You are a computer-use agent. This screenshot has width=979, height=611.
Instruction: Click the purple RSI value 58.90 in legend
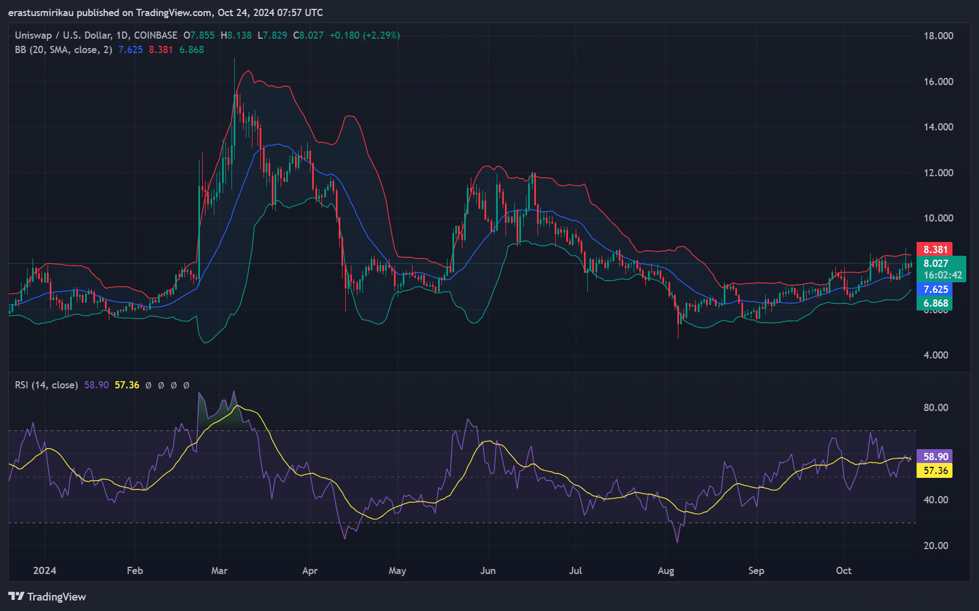97,385
